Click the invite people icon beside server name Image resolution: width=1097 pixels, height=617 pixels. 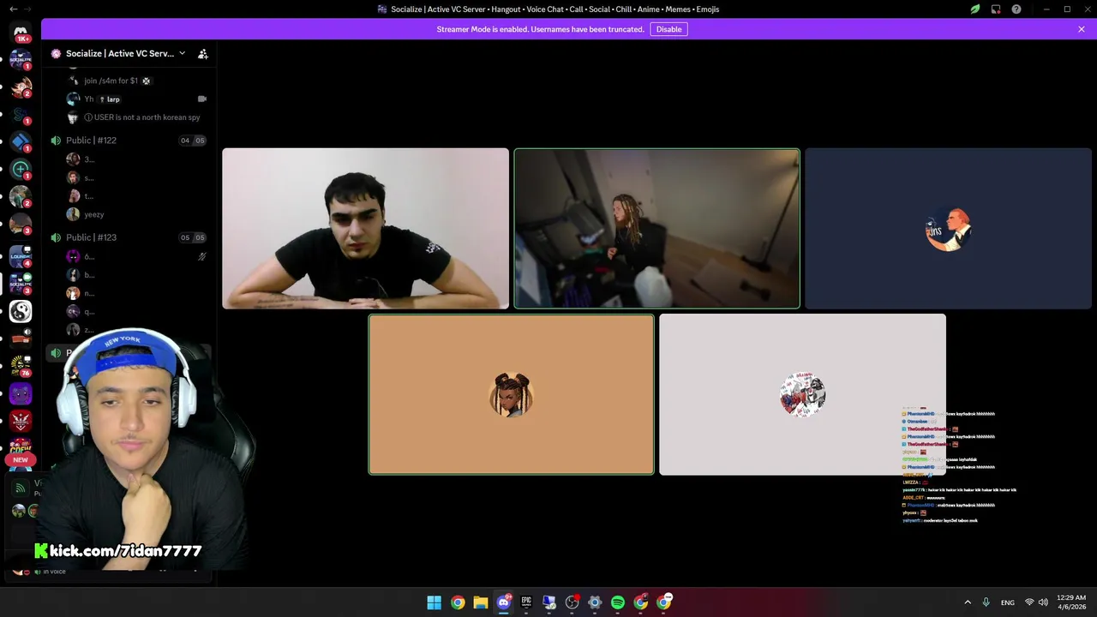tap(203, 53)
